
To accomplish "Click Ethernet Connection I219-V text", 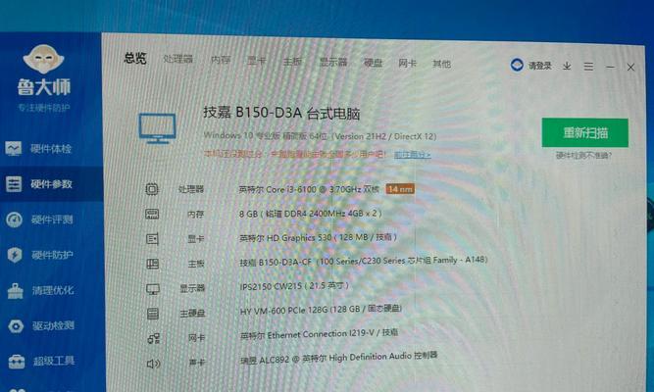I will pos(319,334).
